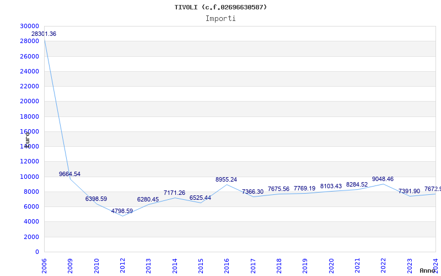
Task: Click the x-axis year 2023
Action: 410,266
